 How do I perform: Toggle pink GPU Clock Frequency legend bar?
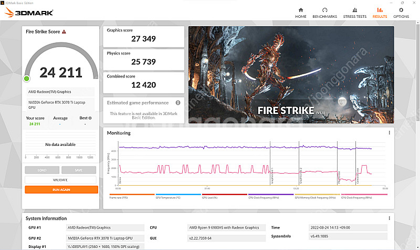364,195
